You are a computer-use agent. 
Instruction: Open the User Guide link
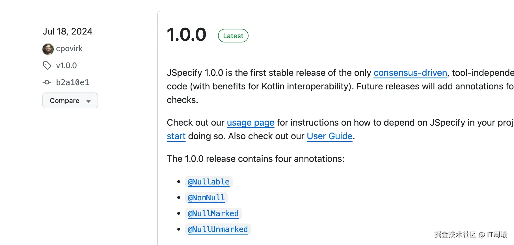coord(330,136)
